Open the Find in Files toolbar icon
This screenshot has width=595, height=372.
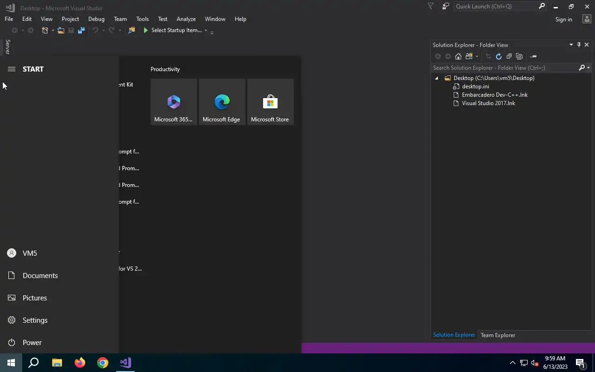(132, 30)
